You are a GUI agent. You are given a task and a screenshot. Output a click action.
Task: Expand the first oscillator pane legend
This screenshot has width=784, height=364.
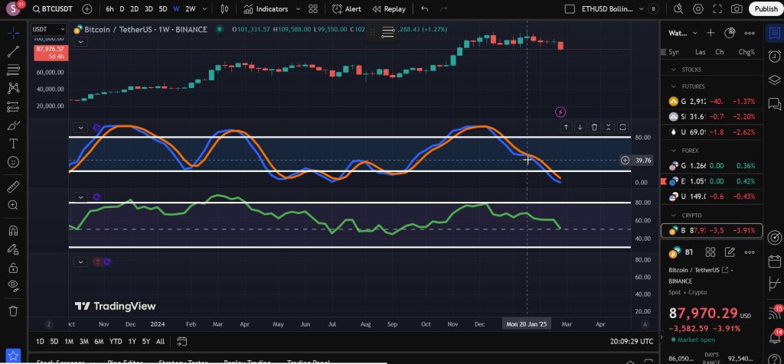(x=80, y=128)
